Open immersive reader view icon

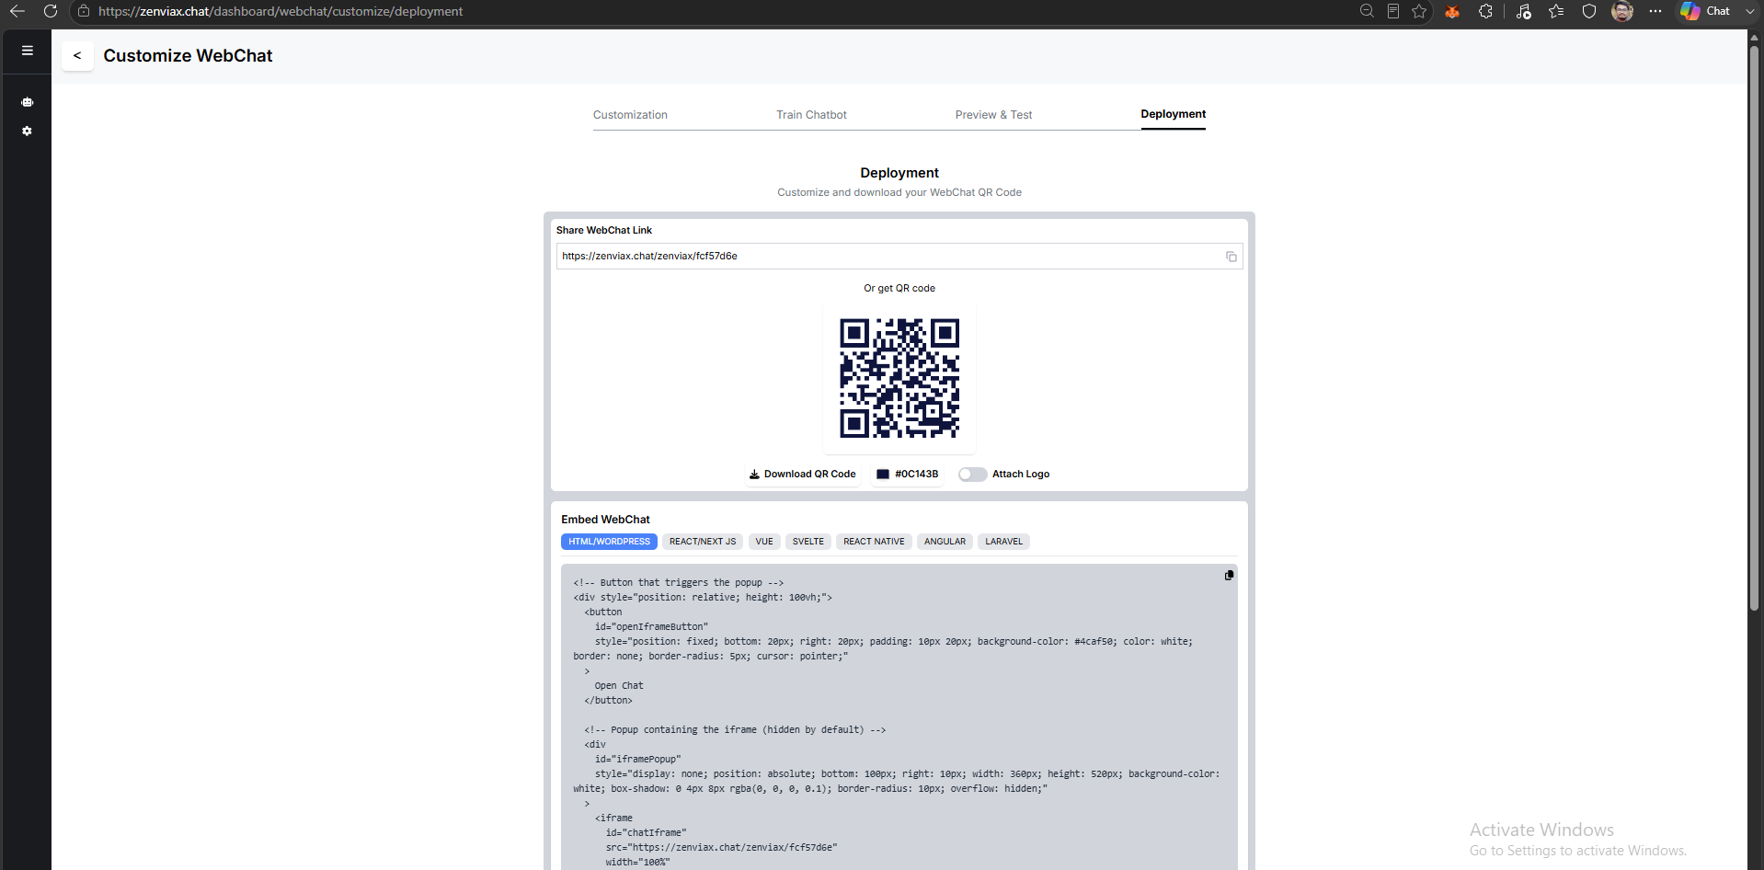click(1393, 11)
